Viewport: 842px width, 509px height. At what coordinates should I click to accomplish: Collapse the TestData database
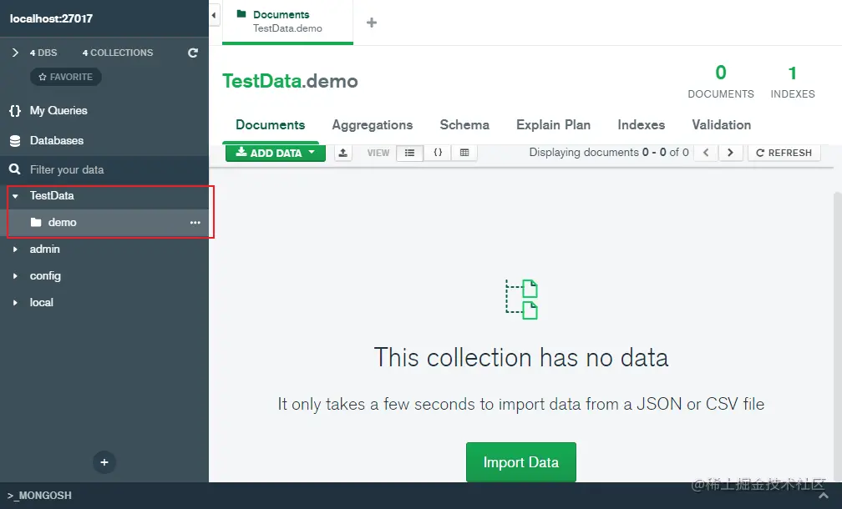click(x=15, y=196)
